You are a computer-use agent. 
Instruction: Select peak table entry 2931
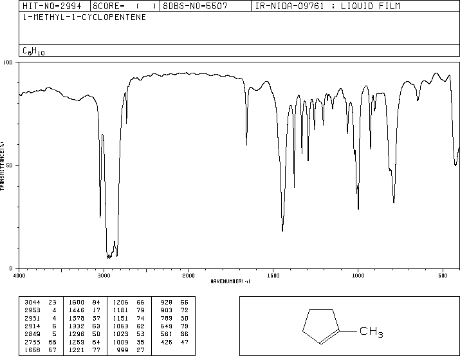(x=40, y=318)
